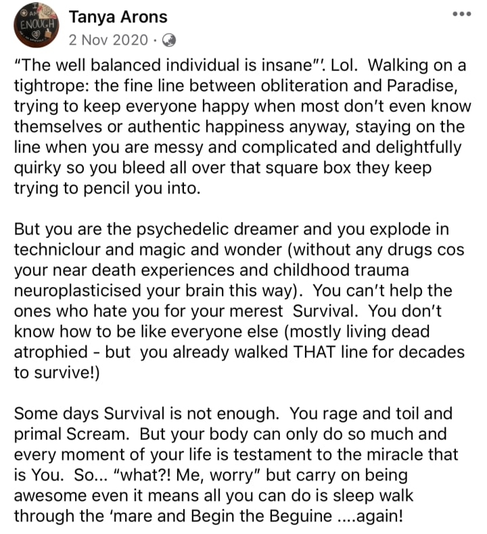Click the opening quote 'The well balanced individual is insane'
This screenshot has width=487, height=534.
click(x=169, y=65)
